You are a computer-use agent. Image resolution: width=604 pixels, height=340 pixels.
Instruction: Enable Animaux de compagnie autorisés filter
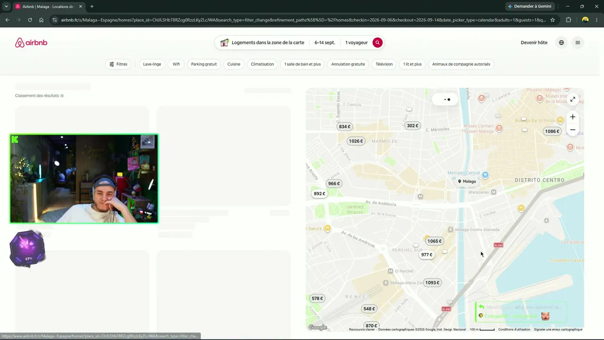(461, 64)
